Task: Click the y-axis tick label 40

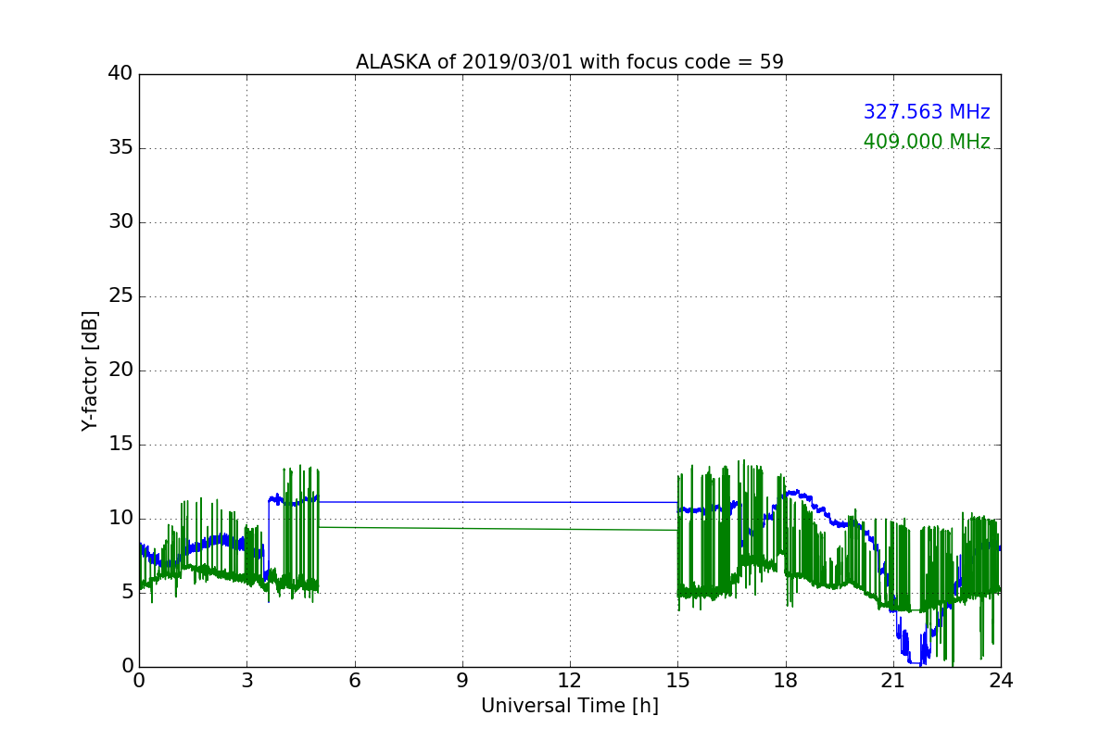Action: point(120,74)
